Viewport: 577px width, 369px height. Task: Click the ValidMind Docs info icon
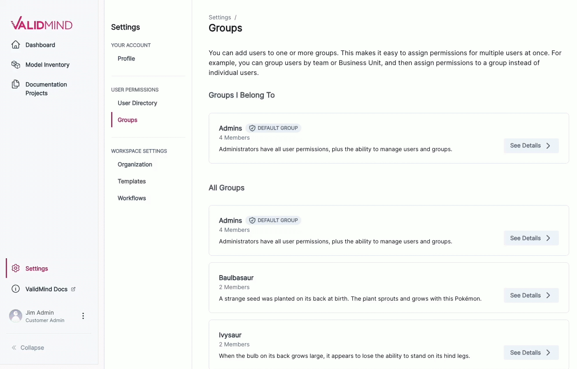16,289
